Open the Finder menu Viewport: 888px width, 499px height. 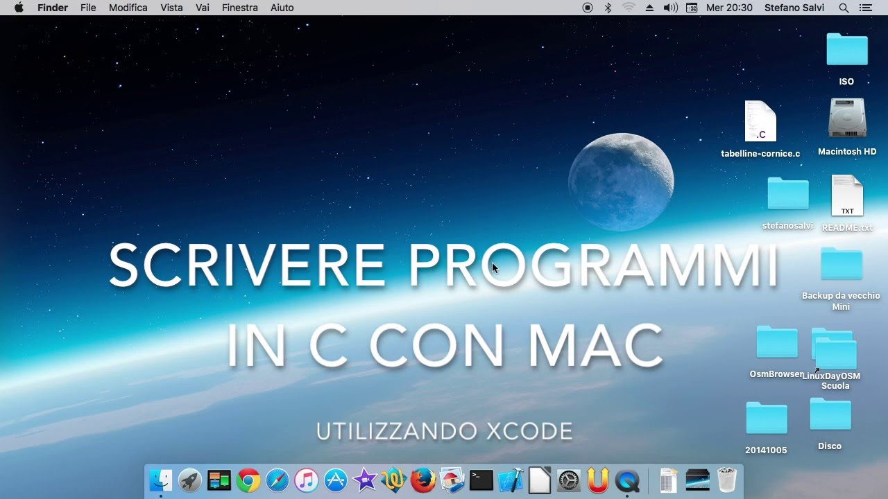pos(53,8)
